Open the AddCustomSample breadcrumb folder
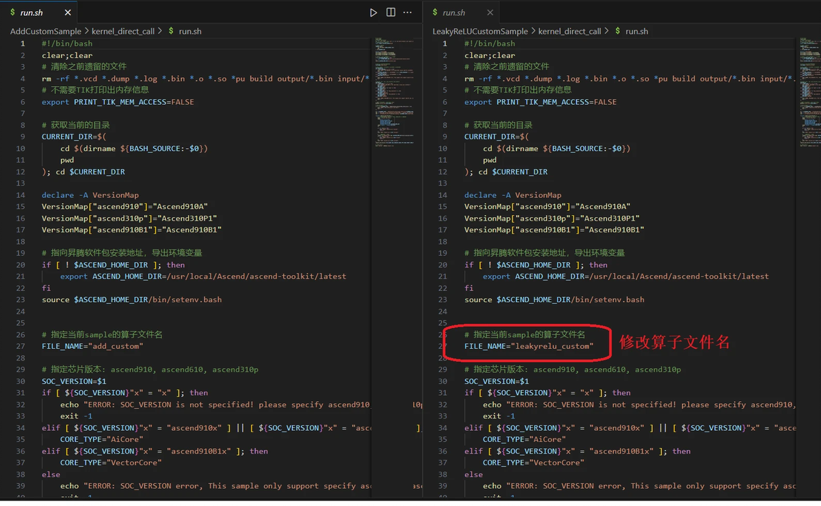 click(45, 32)
